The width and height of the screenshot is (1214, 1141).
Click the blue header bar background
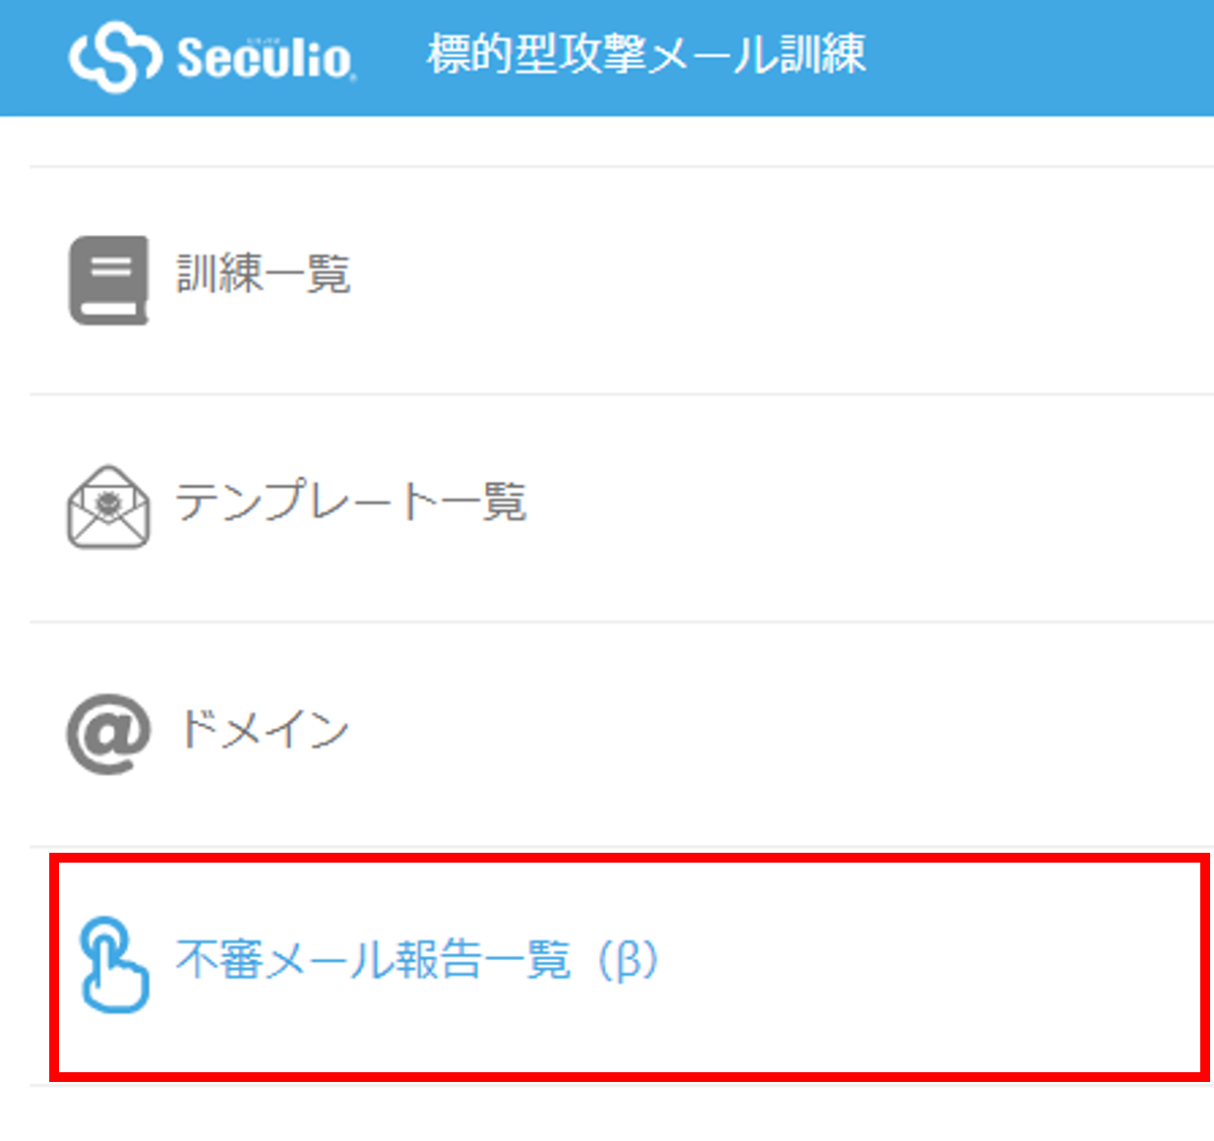pyautogui.click(x=1033, y=57)
